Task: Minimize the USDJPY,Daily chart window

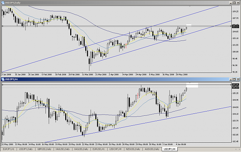Action: (231, 3)
